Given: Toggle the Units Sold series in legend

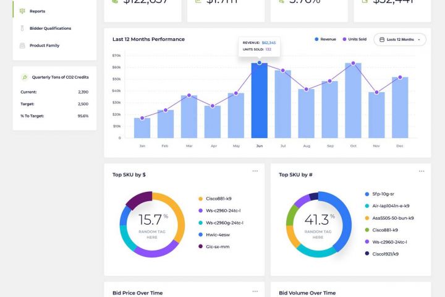Looking at the screenshot, I should (x=355, y=39).
